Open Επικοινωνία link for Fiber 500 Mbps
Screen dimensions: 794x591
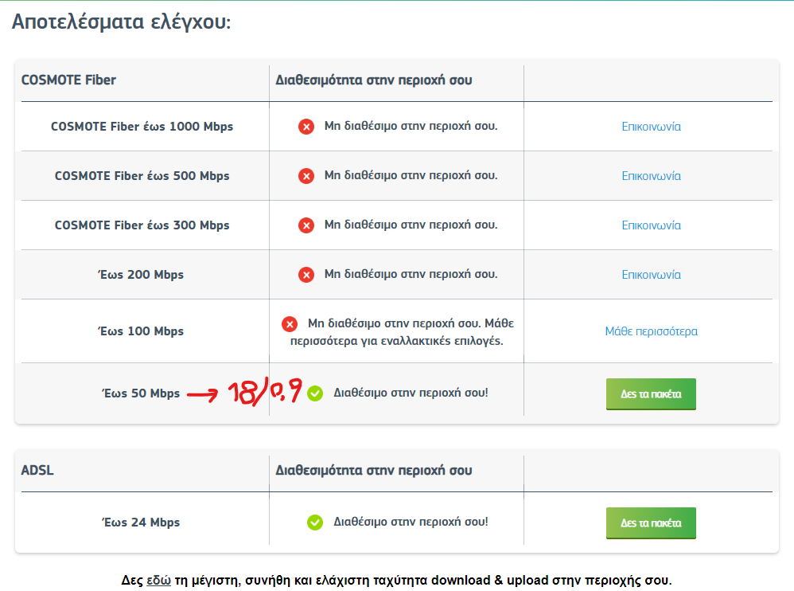point(652,176)
